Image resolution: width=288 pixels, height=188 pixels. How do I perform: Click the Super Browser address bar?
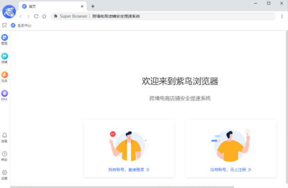[161, 16]
